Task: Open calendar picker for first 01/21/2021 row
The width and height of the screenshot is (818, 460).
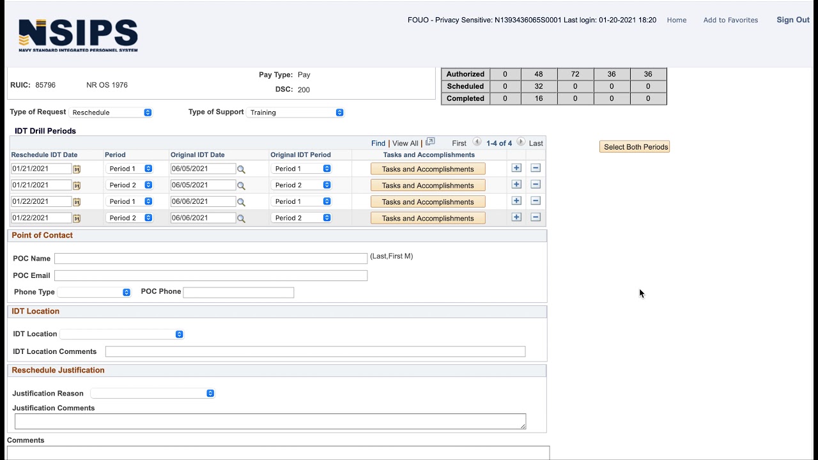Action: tap(77, 169)
